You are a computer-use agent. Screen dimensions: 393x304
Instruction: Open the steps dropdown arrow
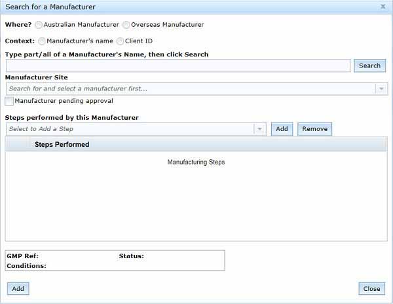point(260,129)
